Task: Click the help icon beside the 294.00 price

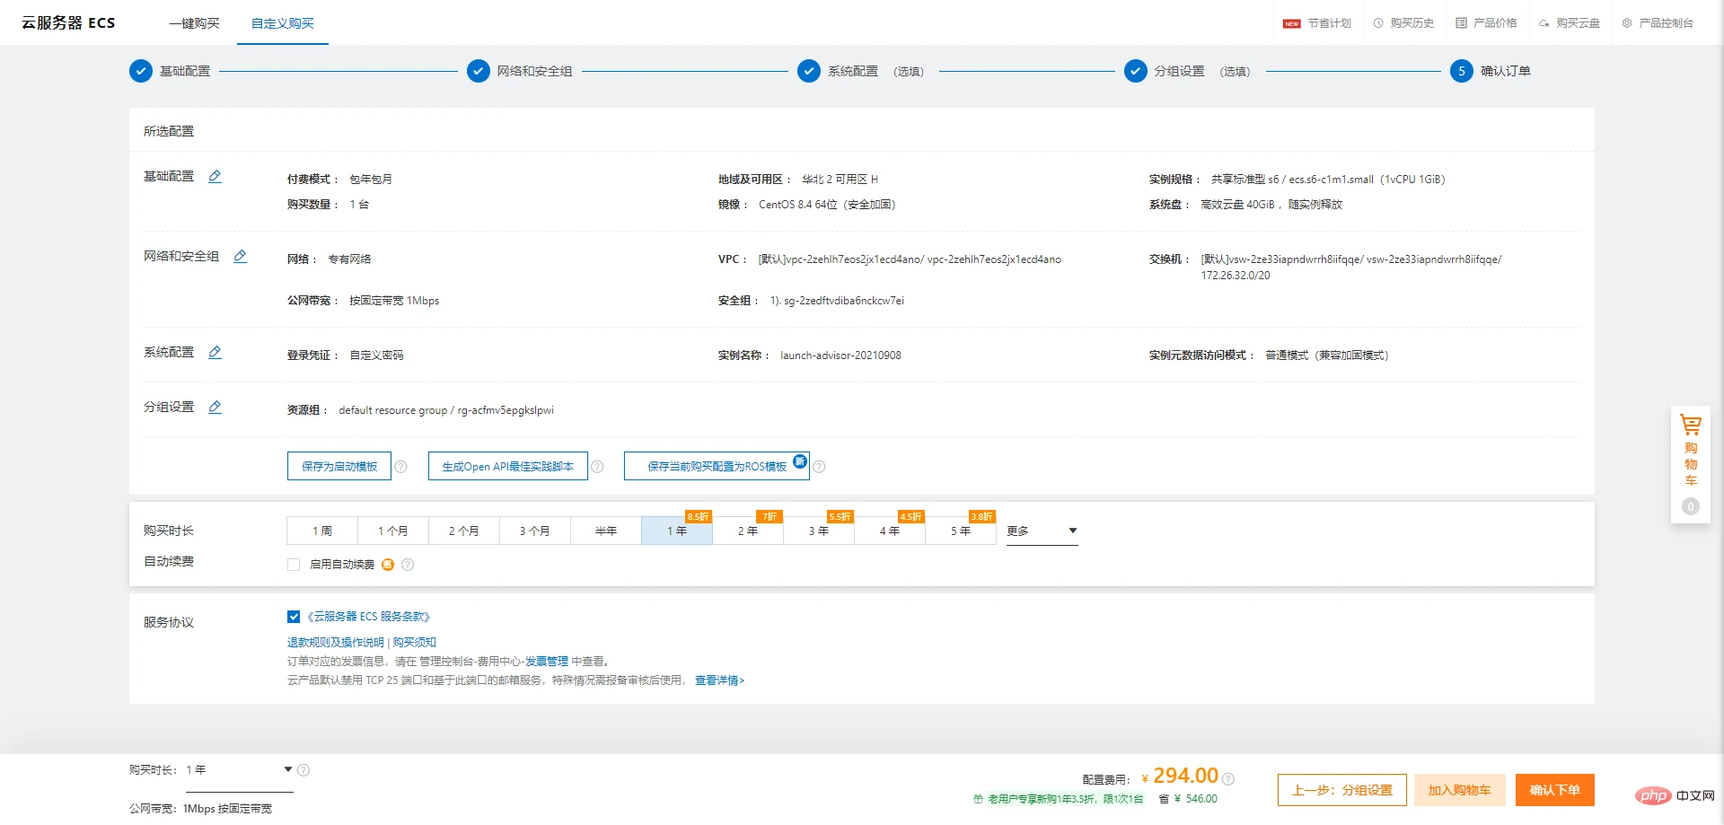Action: coord(1228,779)
